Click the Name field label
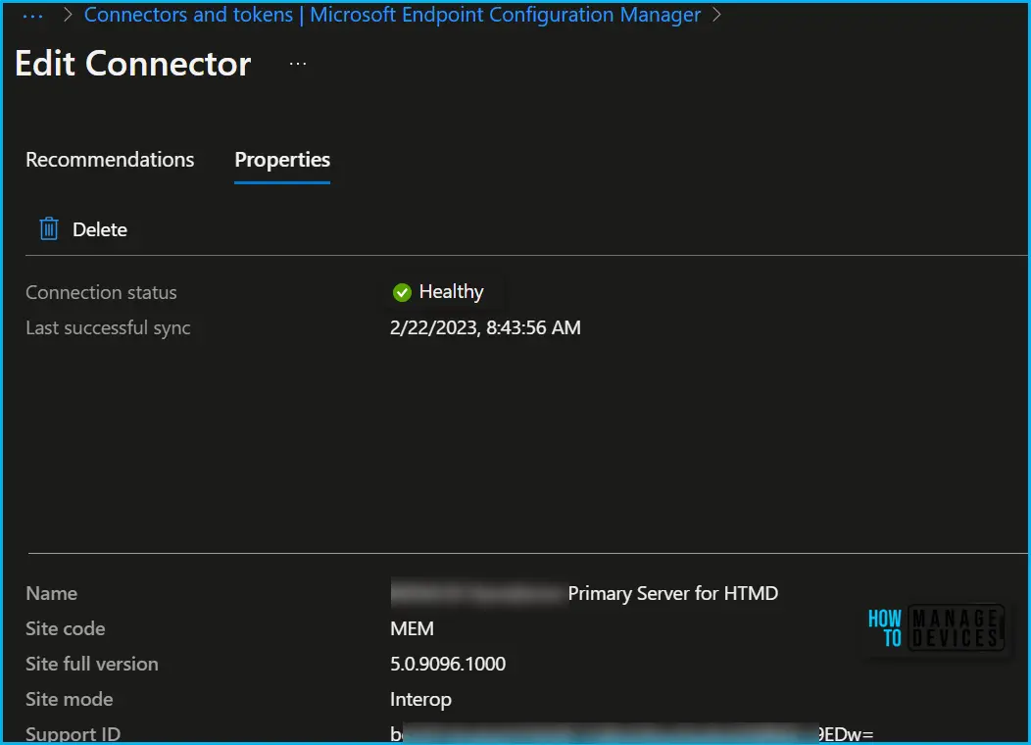1031x745 pixels. coord(51,593)
